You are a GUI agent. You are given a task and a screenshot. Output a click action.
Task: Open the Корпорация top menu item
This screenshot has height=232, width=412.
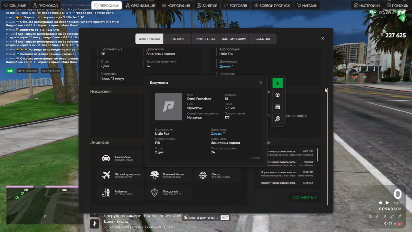[x=176, y=5]
